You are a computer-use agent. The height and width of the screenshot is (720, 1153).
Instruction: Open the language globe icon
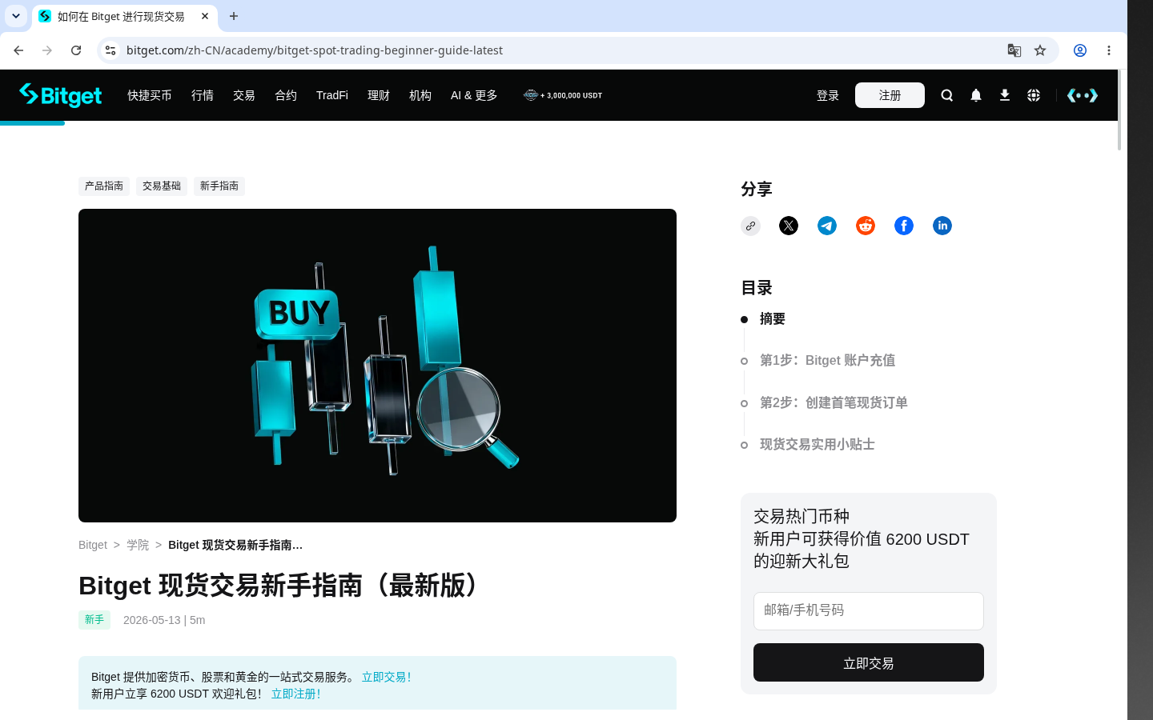tap(1034, 95)
